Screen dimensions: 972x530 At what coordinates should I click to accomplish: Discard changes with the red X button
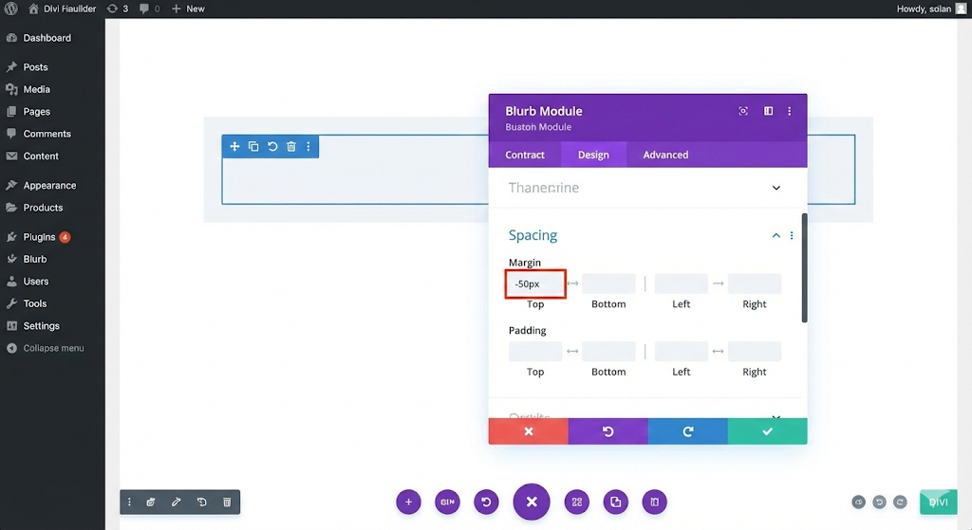(x=528, y=431)
